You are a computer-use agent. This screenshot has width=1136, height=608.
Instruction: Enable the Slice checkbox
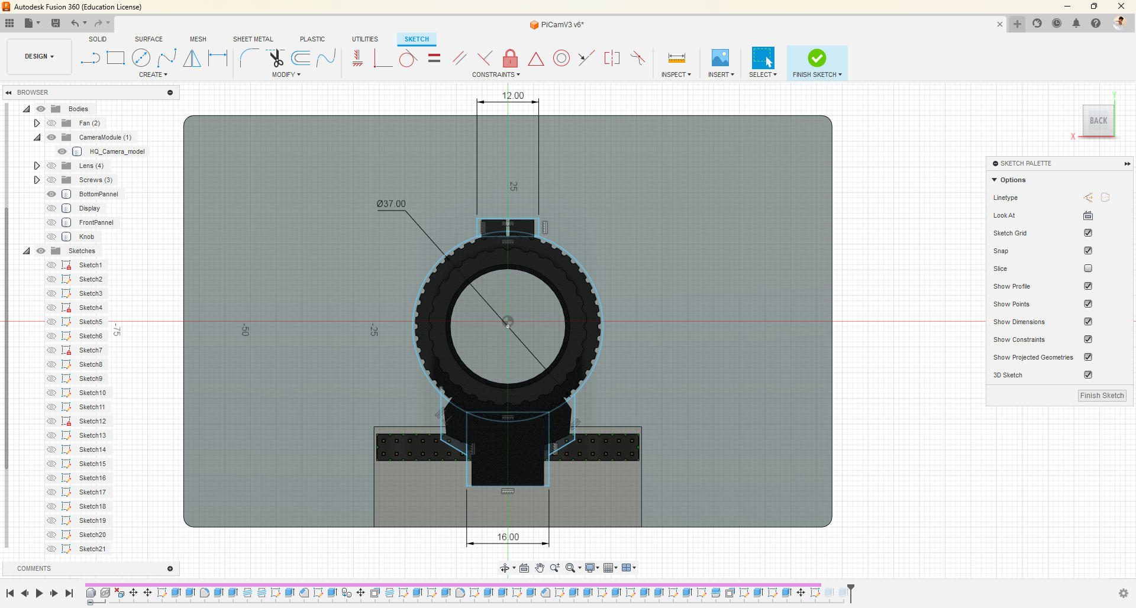point(1087,269)
